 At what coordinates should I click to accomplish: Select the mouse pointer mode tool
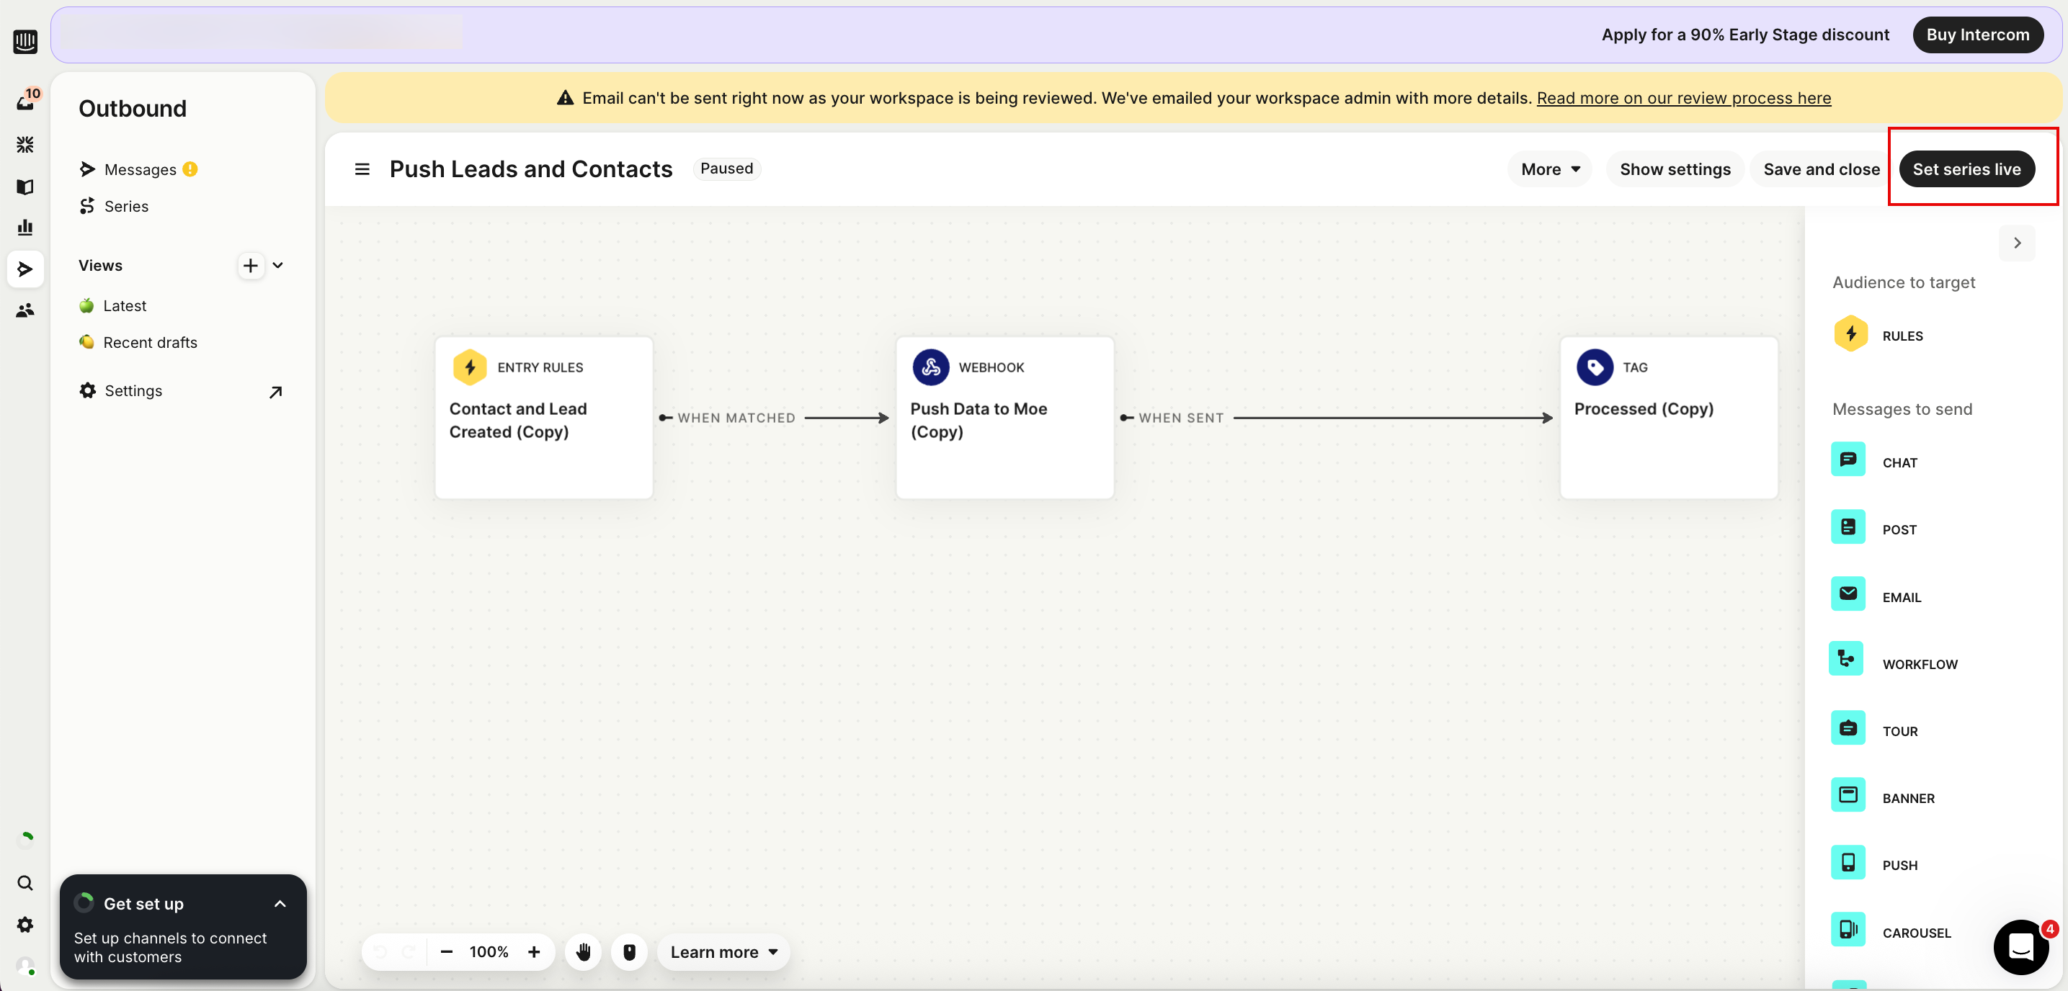[629, 953]
